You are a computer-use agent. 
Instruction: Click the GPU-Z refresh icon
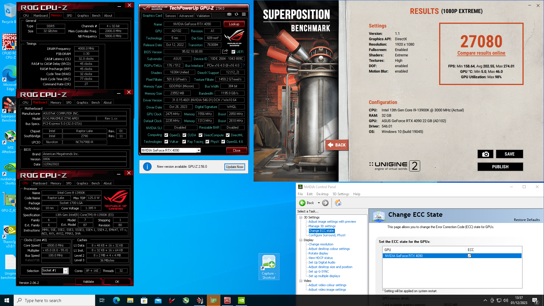(236, 14)
